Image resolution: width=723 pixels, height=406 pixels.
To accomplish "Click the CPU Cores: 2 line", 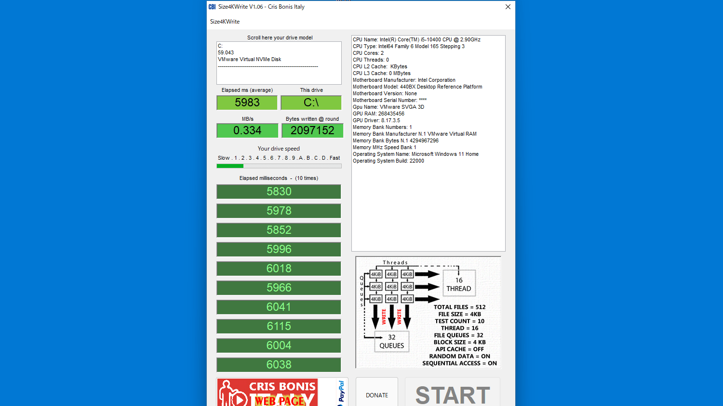I will pyautogui.click(x=368, y=53).
